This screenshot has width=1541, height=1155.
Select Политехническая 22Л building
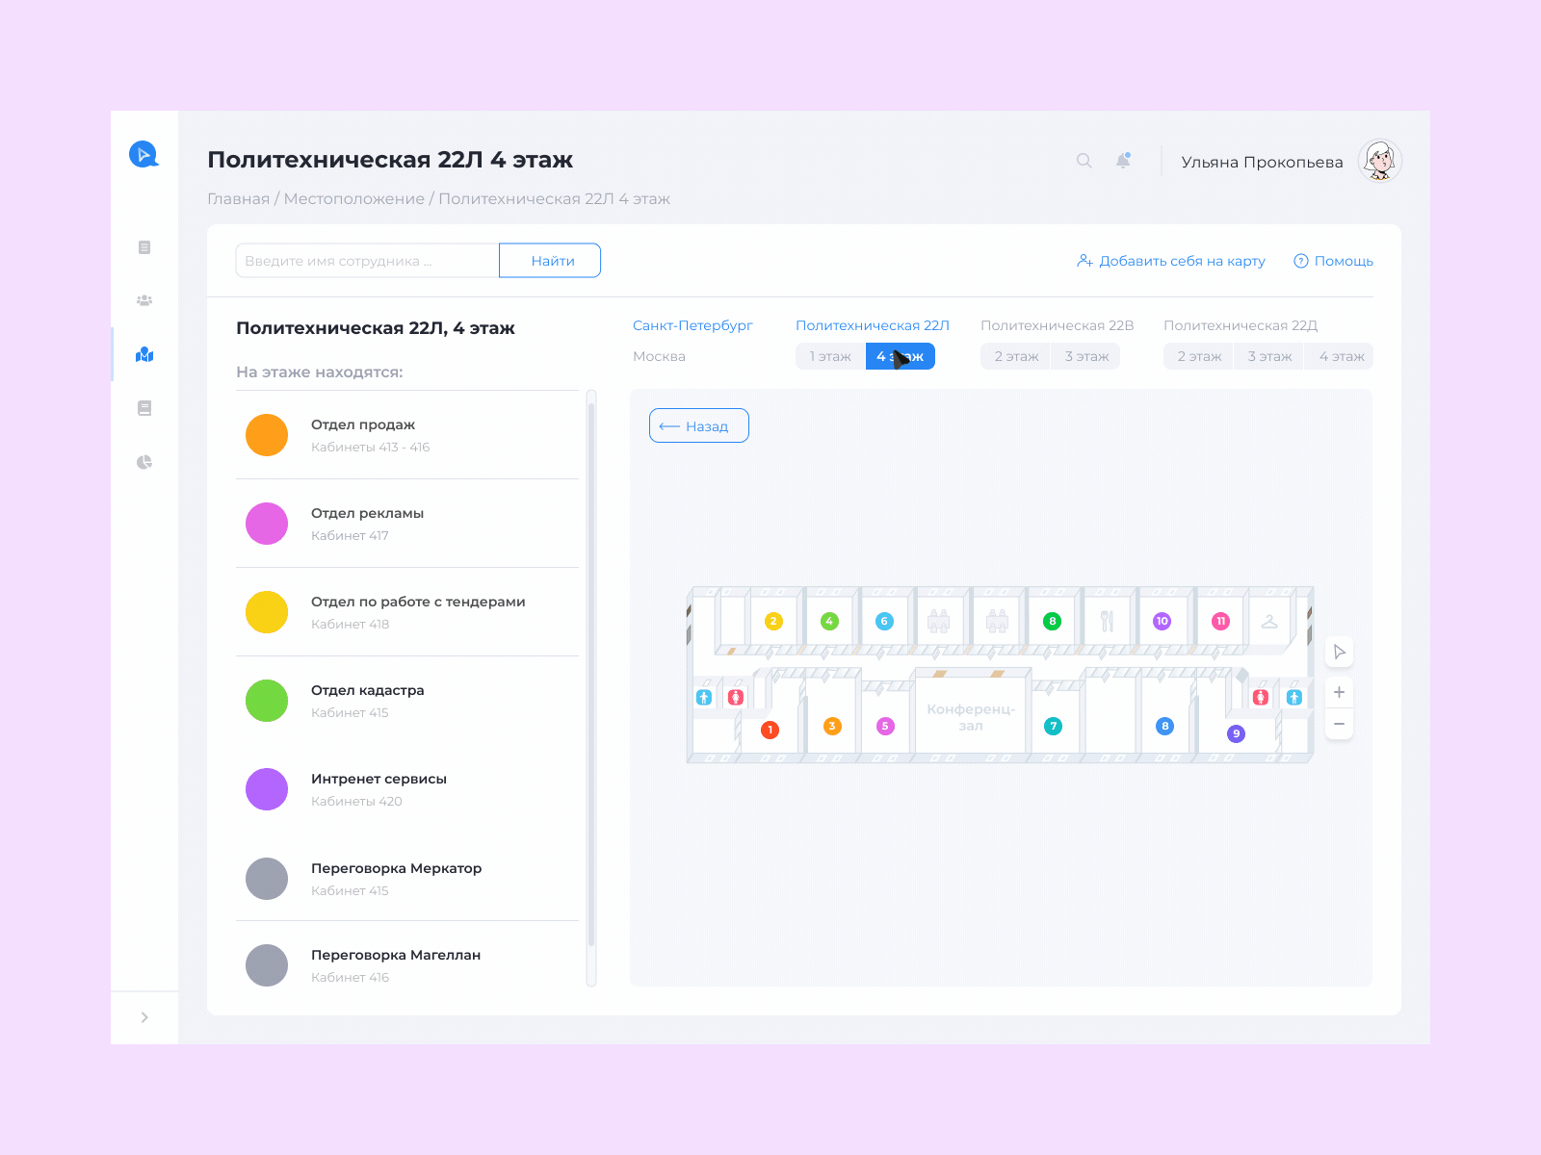pos(873,325)
